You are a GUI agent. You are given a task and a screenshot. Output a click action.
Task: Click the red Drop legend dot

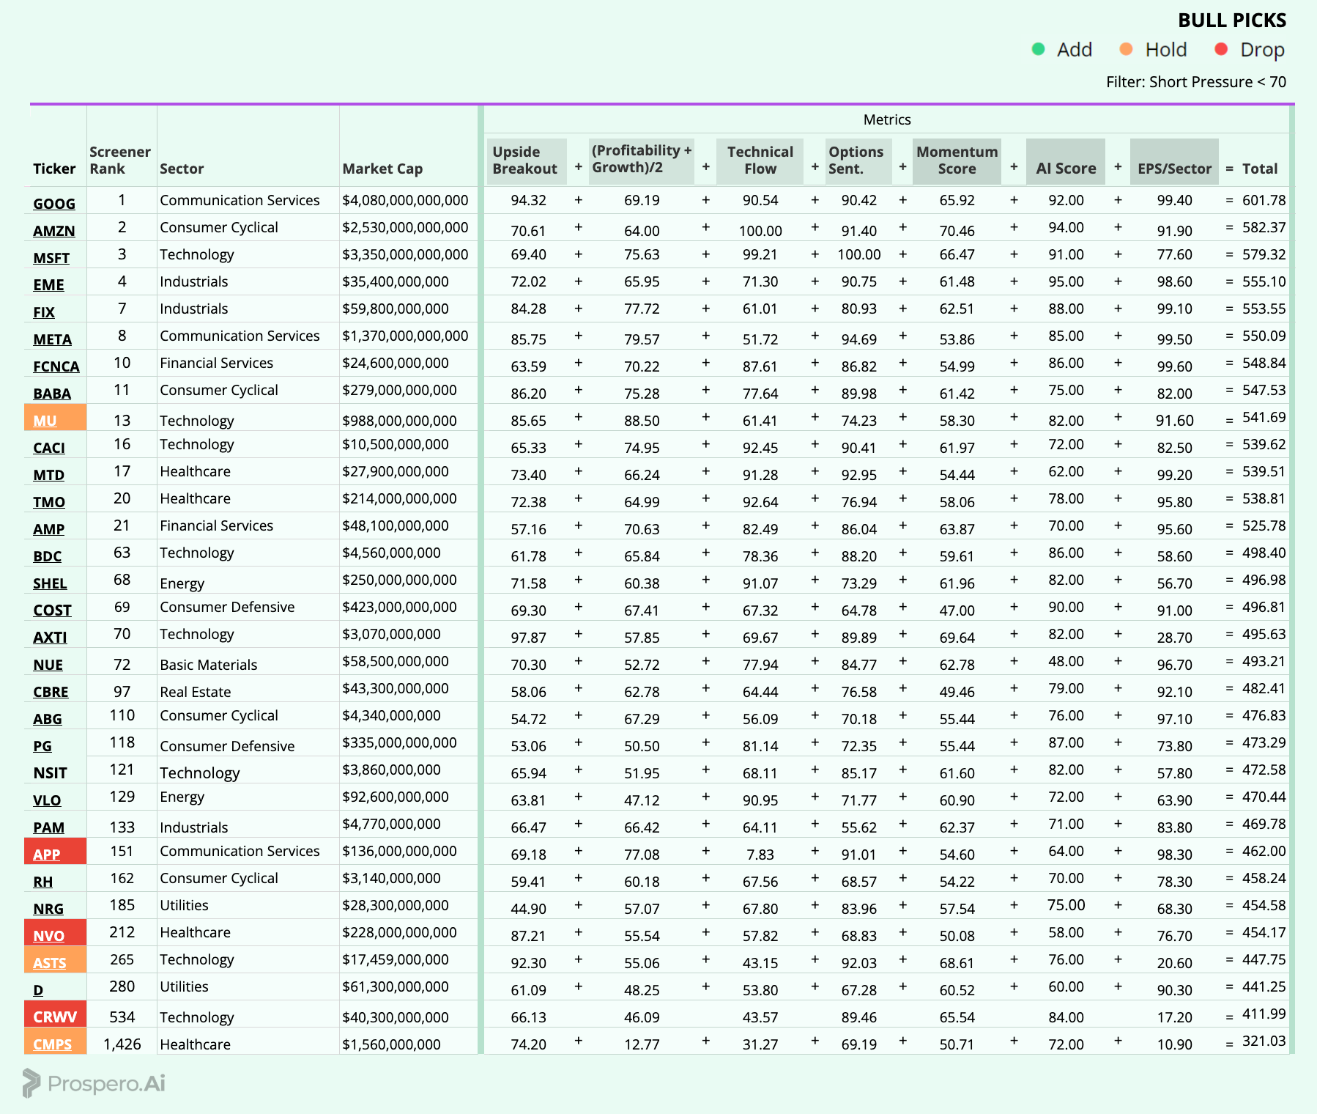click(x=1221, y=49)
